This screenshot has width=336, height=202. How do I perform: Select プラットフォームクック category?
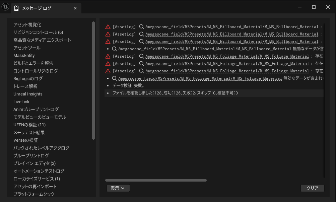coord(34,194)
